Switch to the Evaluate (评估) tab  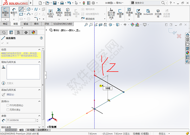47,24
